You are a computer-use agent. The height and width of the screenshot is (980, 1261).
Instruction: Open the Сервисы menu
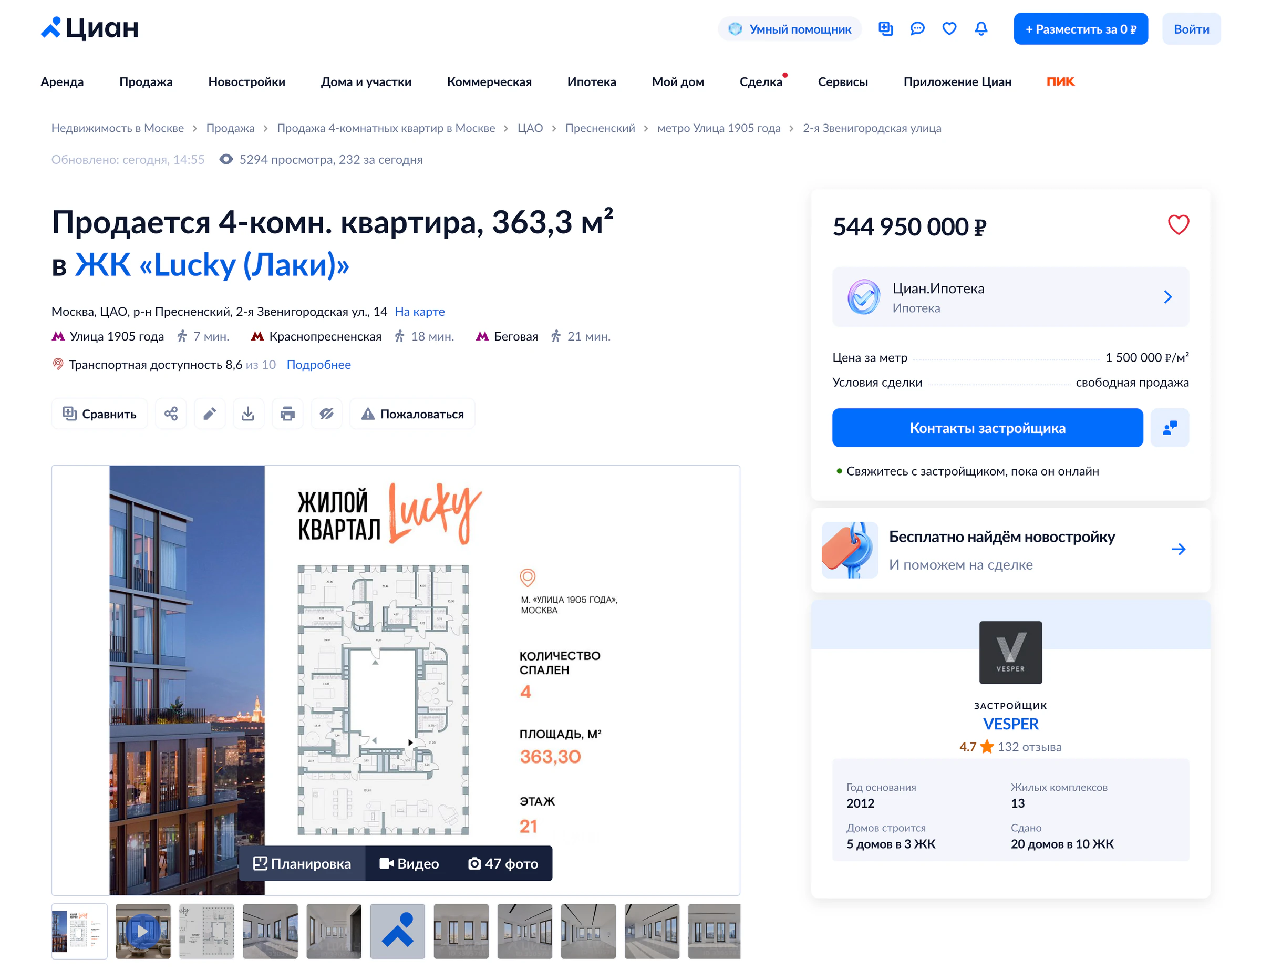[843, 82]
